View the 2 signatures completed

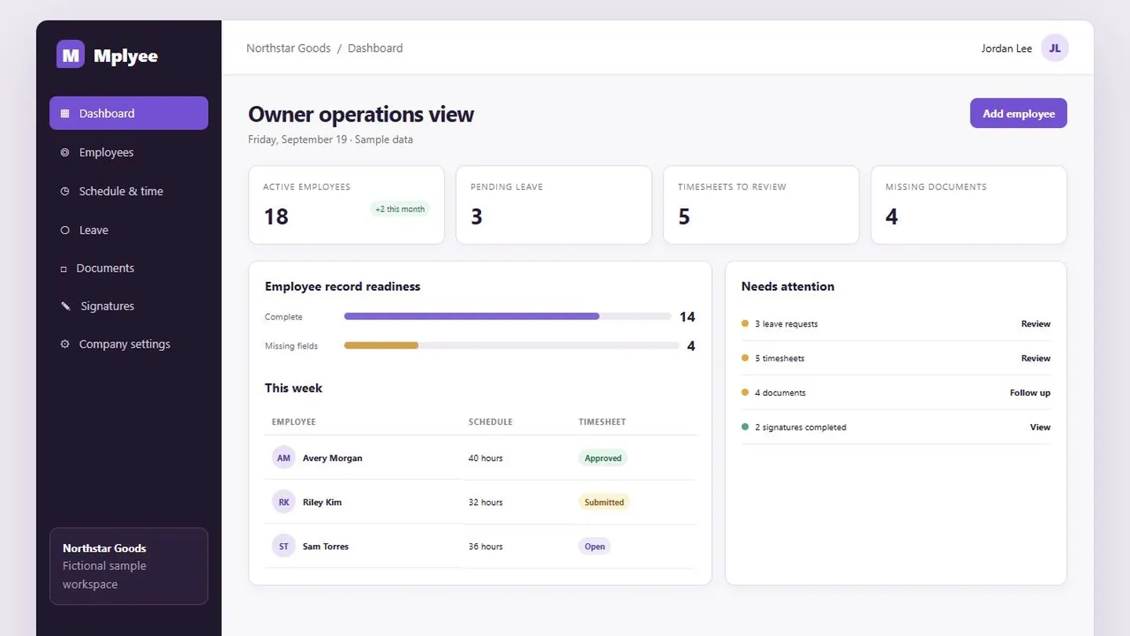pos(1040,427)
